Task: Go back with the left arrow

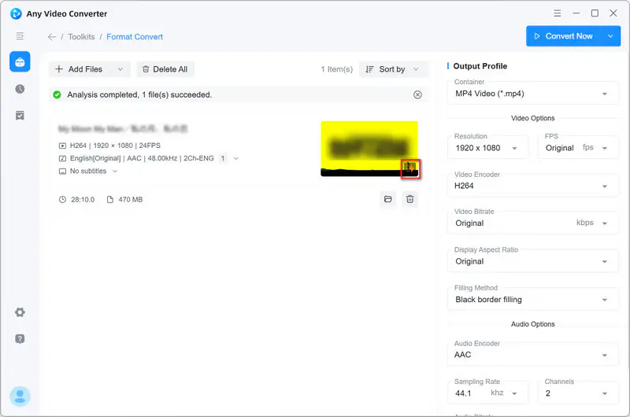Action: pyautogui.click(x=52, y=37)
